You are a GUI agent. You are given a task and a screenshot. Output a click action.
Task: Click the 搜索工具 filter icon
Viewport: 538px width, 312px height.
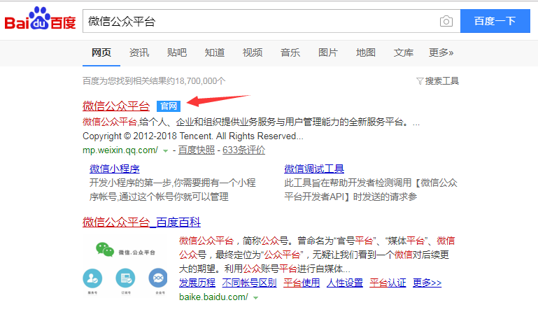pos(420,81)
